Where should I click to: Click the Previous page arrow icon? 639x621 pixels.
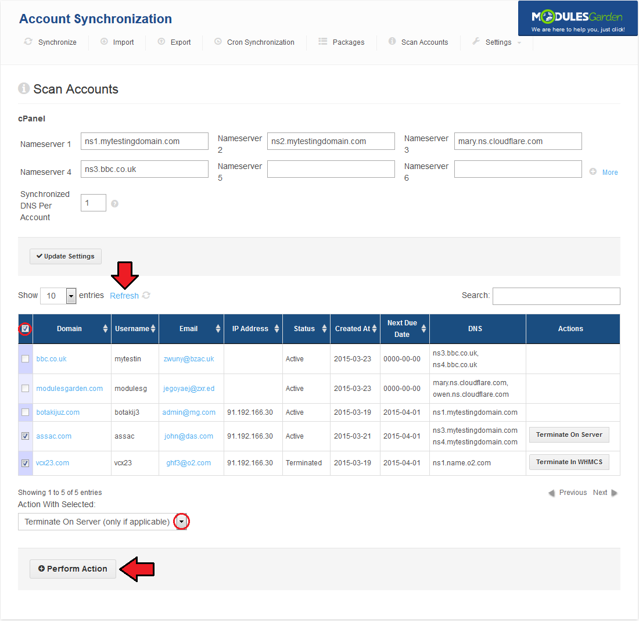pyautogui.click(x=552, y=493)
